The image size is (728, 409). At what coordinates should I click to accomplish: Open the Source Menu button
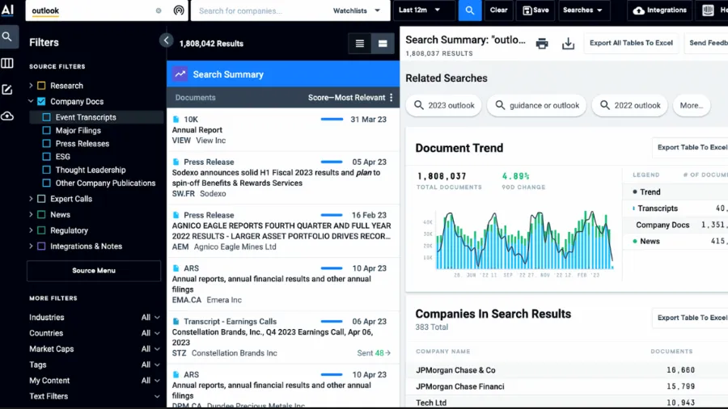click(94, 271)
